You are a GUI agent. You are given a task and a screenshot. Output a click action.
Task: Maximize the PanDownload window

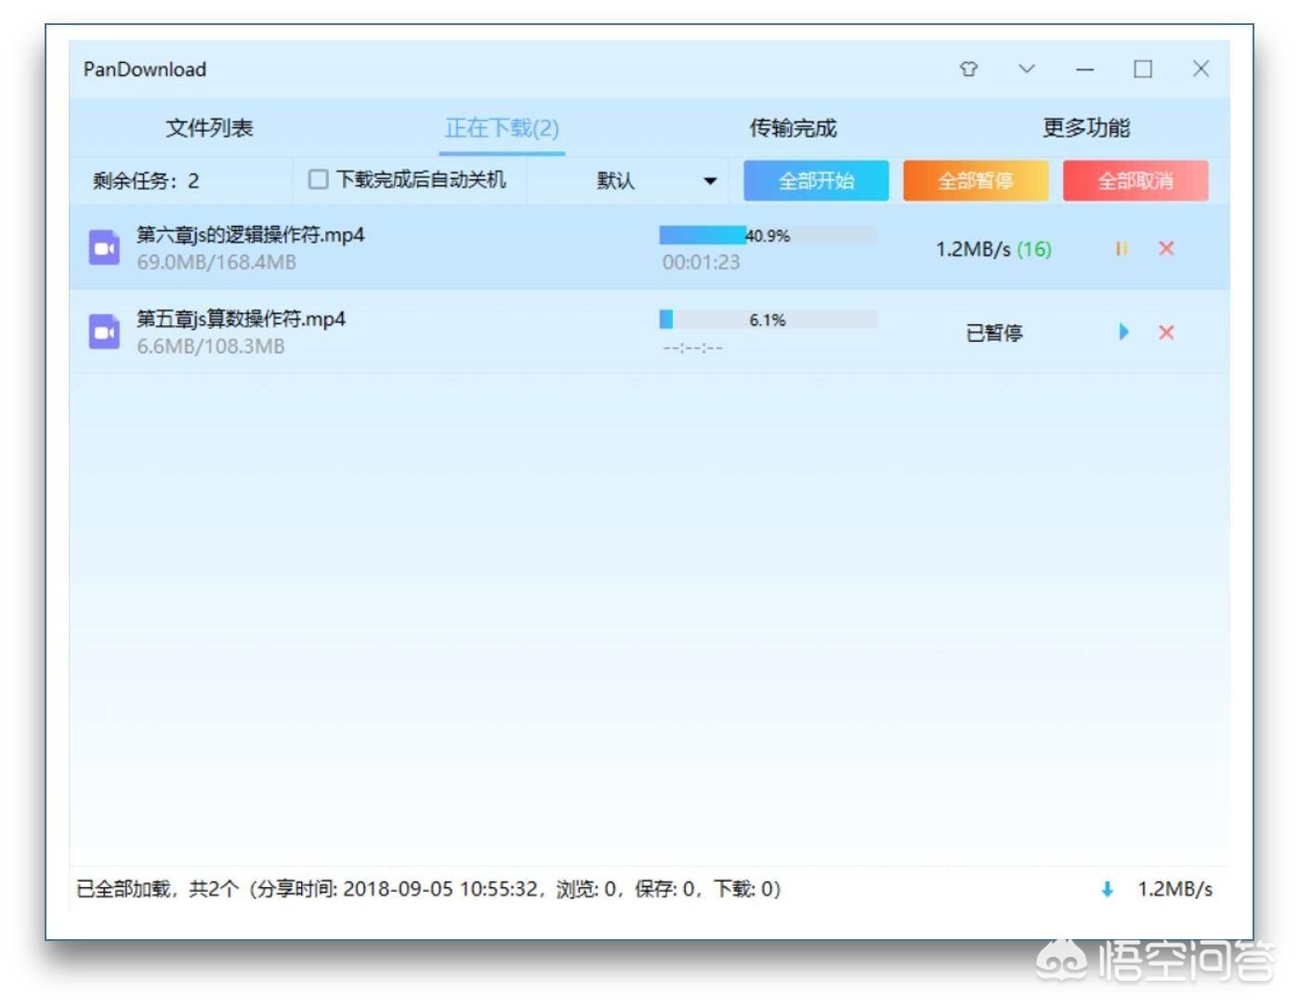point(1143,69)
